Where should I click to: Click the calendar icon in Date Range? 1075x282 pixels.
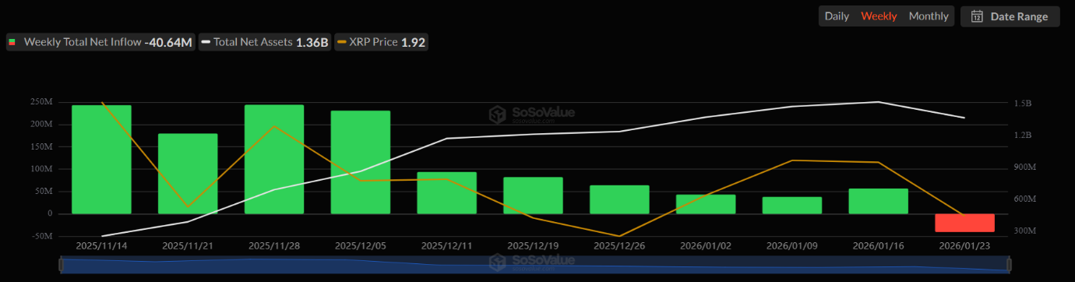click(977, 16)
